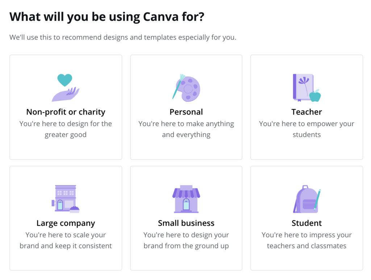Click the paint palette Personal icon
The image size is (371, 280).
(186, 87)
